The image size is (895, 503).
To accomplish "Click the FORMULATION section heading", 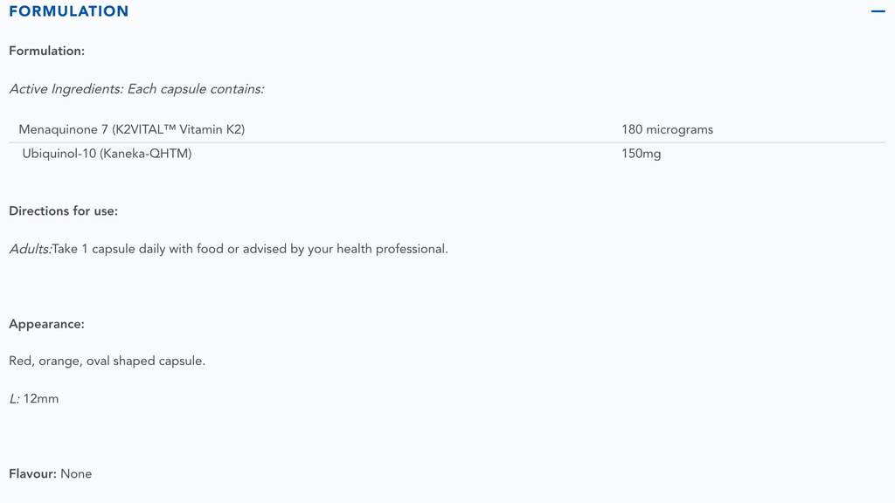I will click(68, 11).
